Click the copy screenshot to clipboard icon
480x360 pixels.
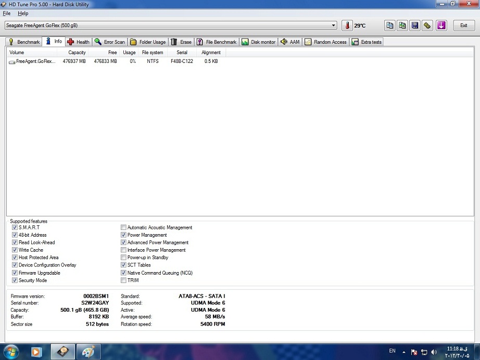(402, 25)
